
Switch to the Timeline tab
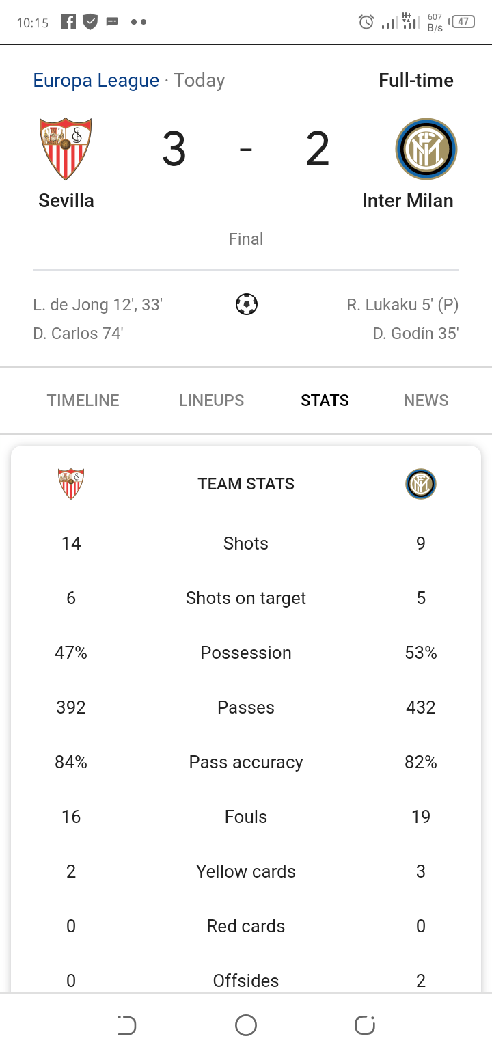tap(83, 401)
